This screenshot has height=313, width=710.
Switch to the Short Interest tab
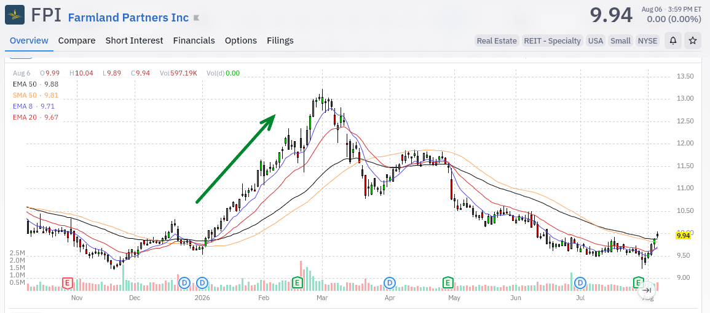[x=134, y=41]
